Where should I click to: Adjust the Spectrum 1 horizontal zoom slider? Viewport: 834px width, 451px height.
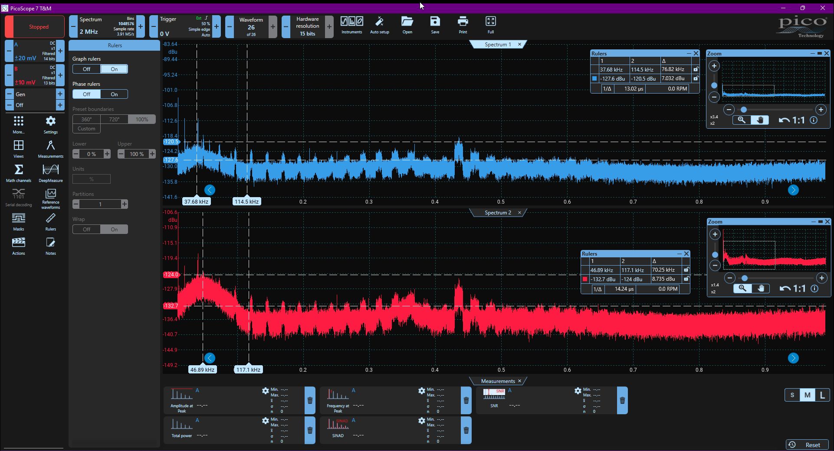(x=744, y=110)
